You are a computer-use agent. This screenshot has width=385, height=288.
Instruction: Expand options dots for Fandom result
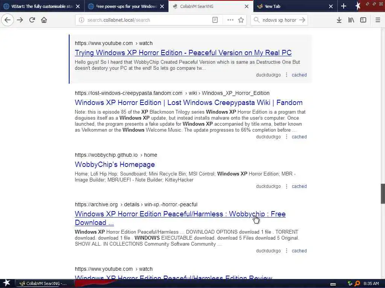[286, 137]
